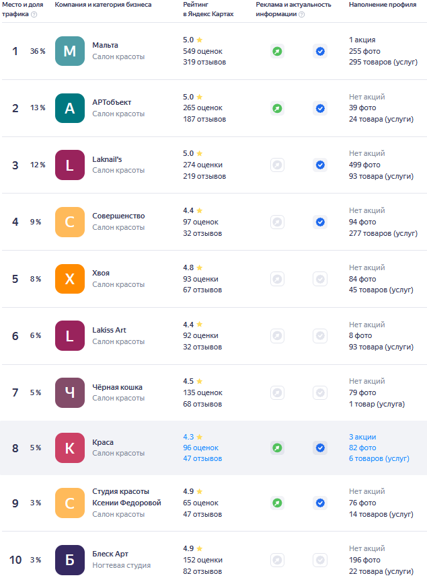Screen dimensions: 427x588
Task: Open the '3 акции' link for Краса
Action: (362, 437)
